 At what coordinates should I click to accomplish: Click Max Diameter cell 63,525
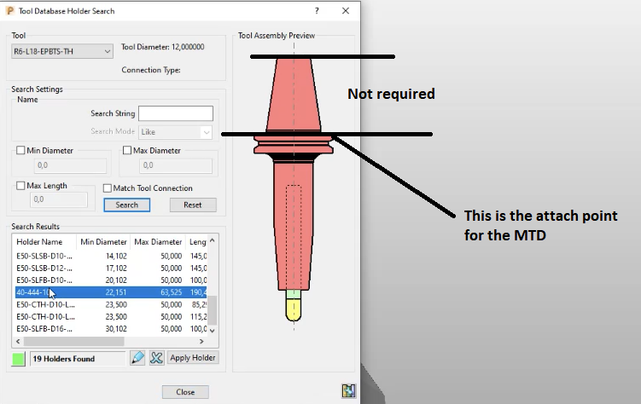tap(171, 292)
